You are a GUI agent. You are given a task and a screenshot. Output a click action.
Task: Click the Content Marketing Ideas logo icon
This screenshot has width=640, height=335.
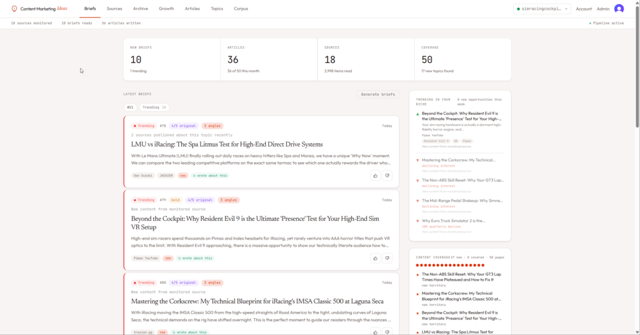(x=14, y=9)
